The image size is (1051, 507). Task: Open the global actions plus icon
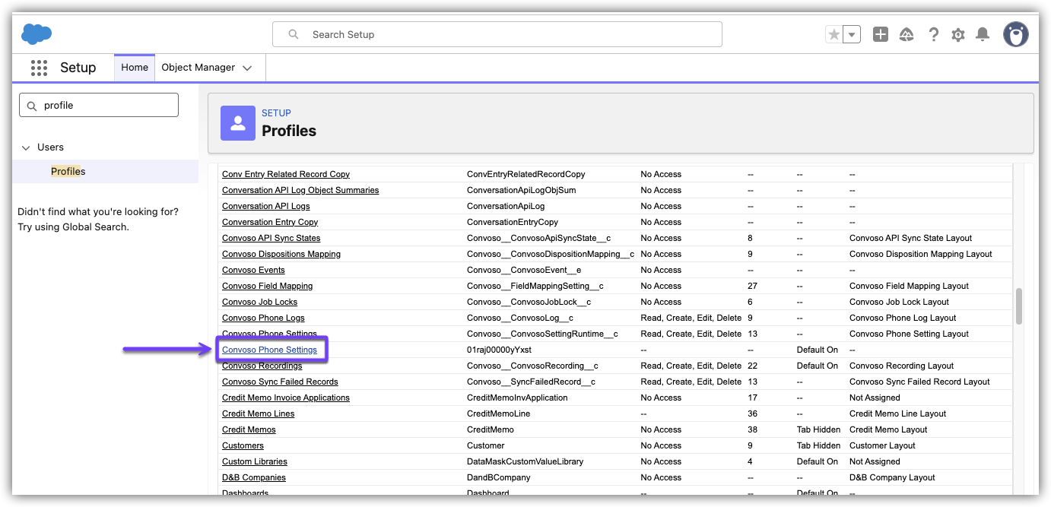(880, 34)
